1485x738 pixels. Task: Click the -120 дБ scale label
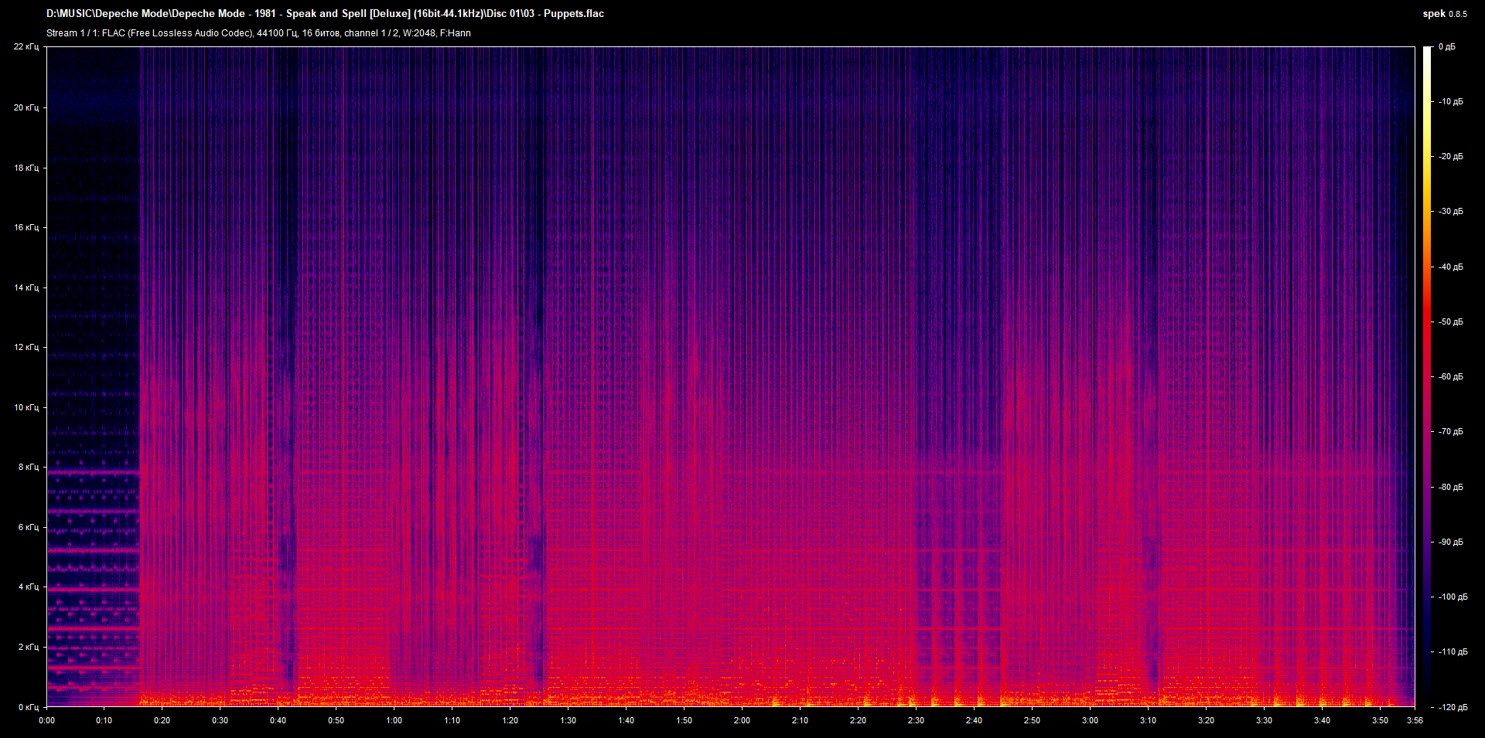[1453, 707]
